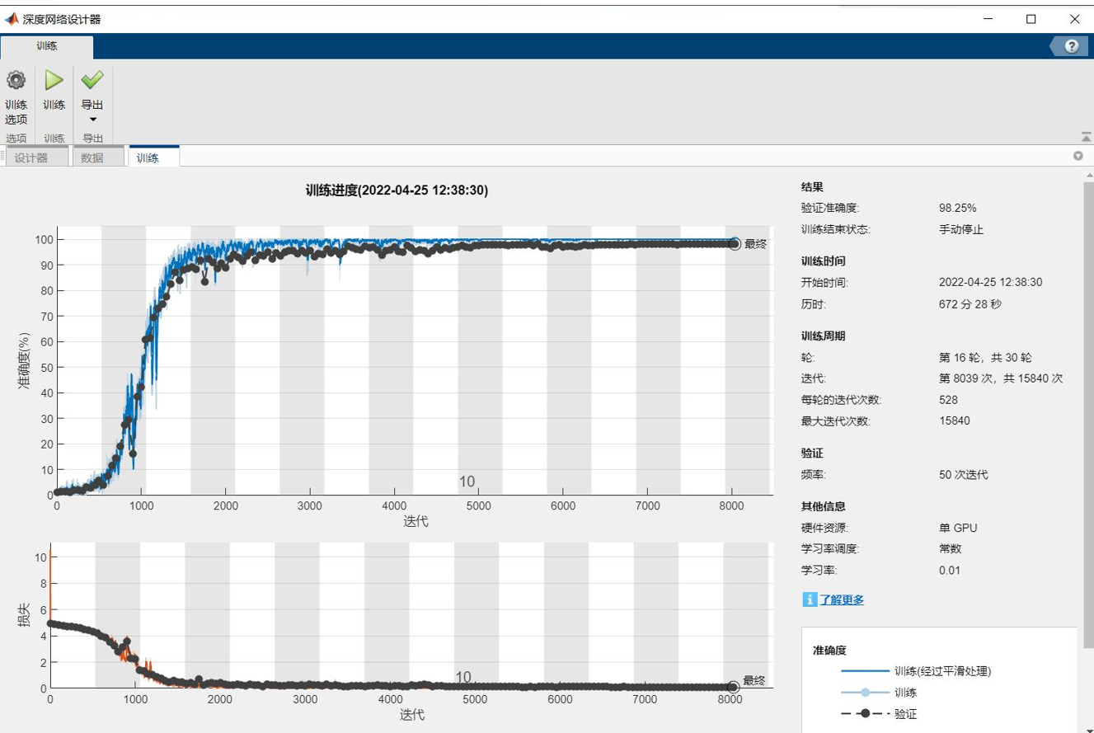The image size is (1094, 733).
Task: Expand the panel options circle near tab bar
Action: tap(1079, 156)
